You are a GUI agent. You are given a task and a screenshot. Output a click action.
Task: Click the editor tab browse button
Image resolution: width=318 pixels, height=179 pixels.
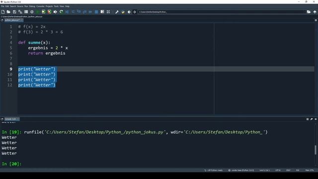tap(2, 20)
